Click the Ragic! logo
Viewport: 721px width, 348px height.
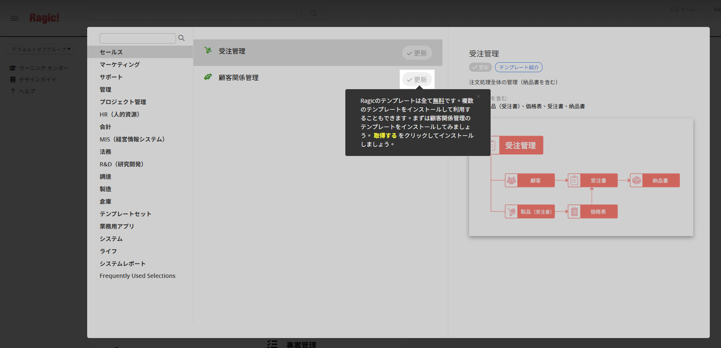coord(44,18)
